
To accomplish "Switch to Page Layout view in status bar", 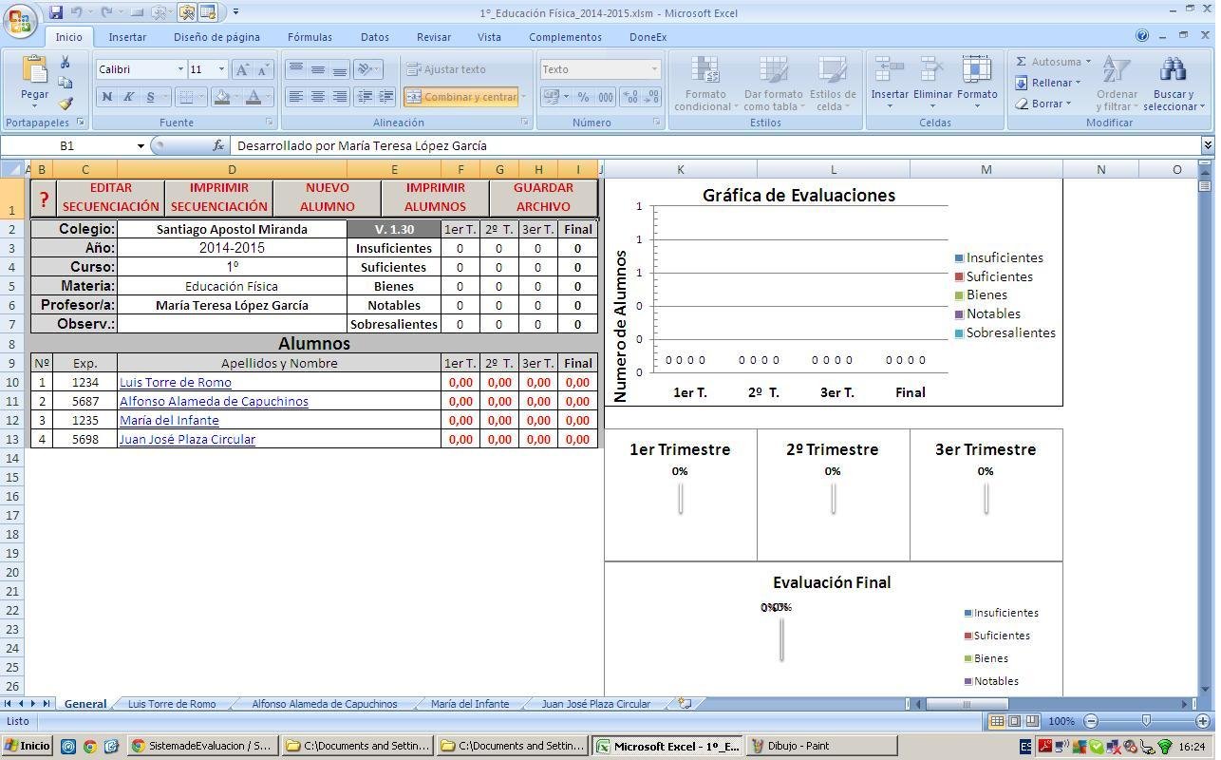I will [x=1014, y=721].
